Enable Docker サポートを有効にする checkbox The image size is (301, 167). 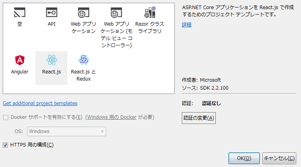(6, 117)
